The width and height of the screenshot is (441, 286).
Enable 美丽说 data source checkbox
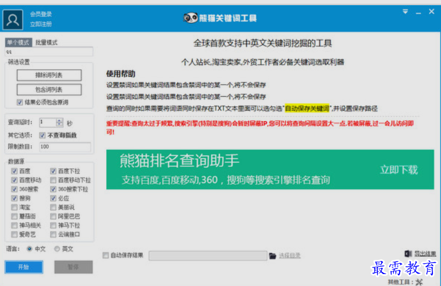tap(53, 207)
